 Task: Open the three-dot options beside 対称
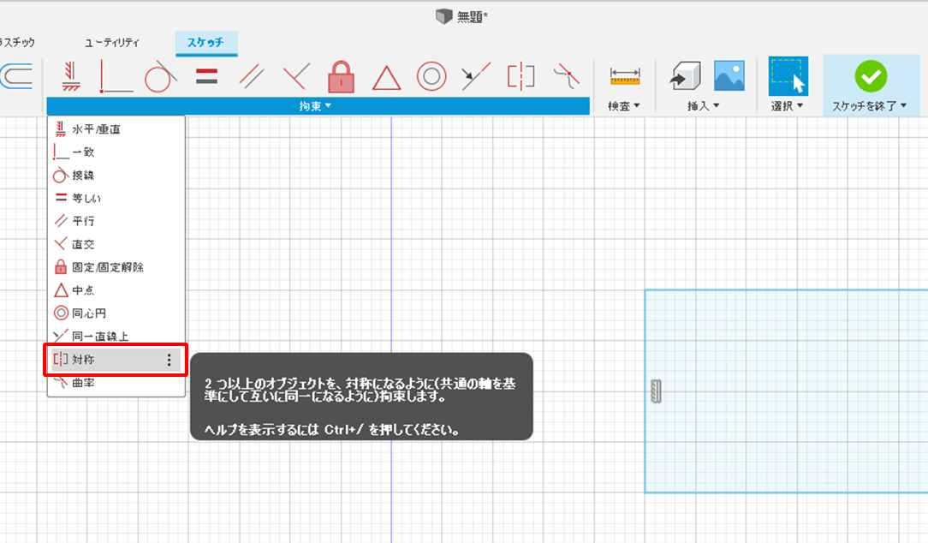(169, 361)
